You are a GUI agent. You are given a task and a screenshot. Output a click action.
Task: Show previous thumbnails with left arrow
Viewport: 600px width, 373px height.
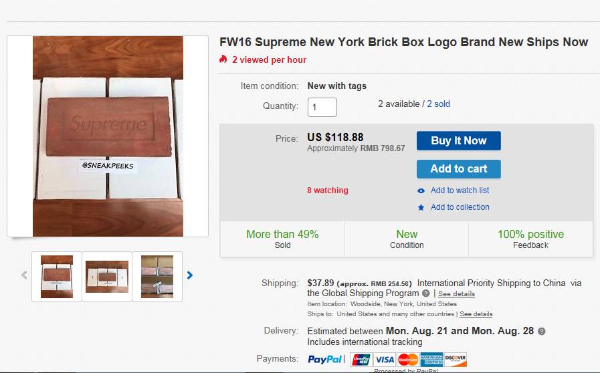pos(25,275)
